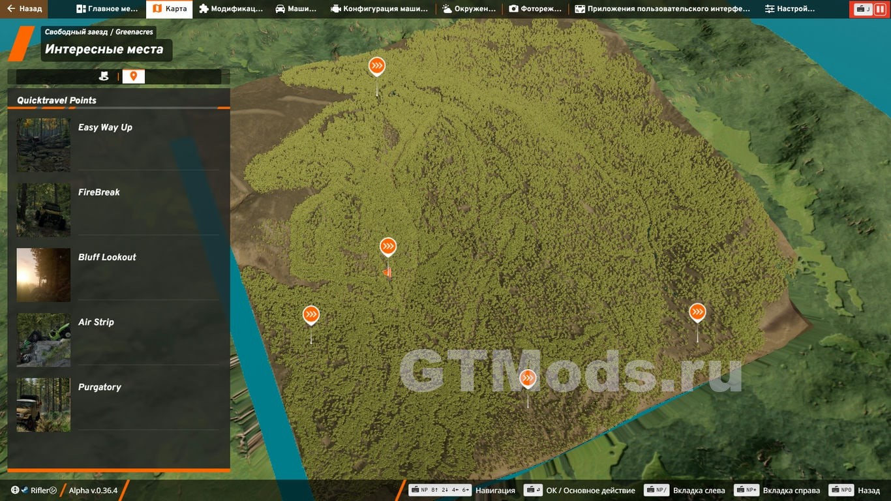Open the Модификации tab
The height and width of the screenshot is (501, 891).
231,9
